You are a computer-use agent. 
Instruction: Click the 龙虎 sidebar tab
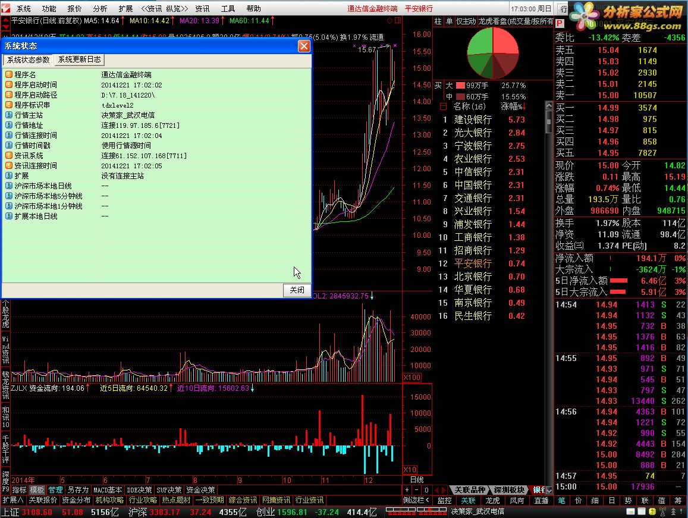click(x=492, y=500)
